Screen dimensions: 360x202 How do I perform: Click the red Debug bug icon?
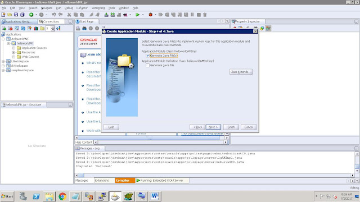coord(150,15)
